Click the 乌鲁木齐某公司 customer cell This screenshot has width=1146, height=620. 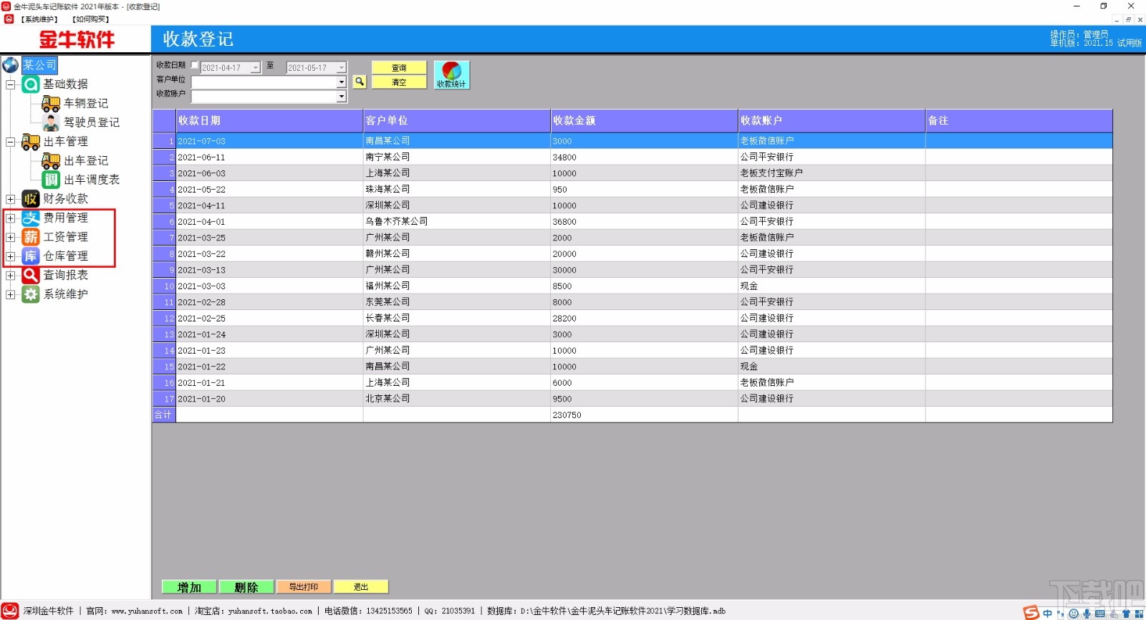pos(457,221)
